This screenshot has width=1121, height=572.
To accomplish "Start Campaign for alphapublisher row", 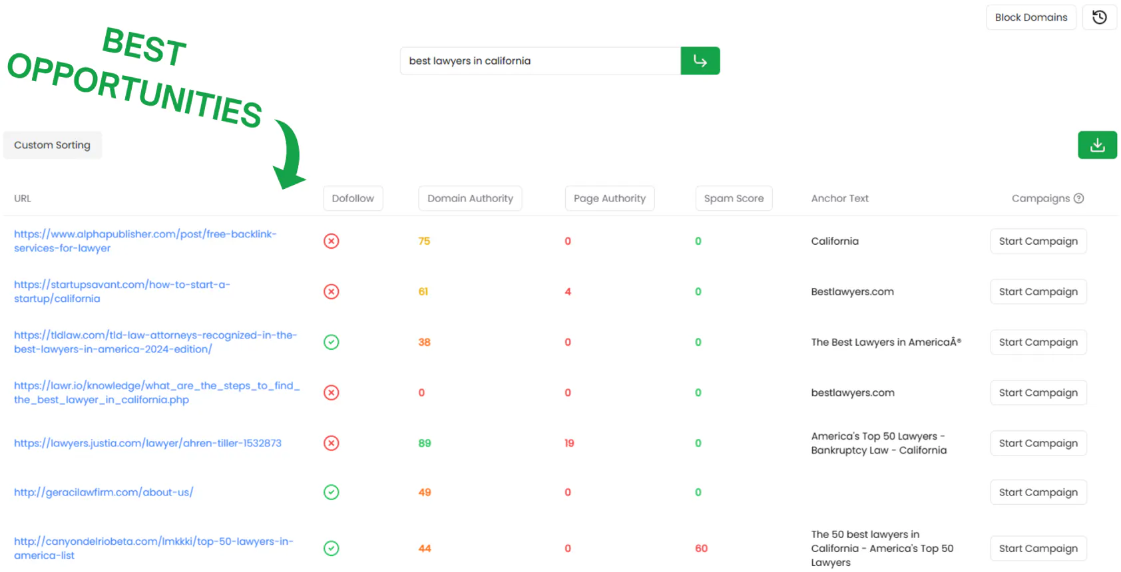I will pos(1038,241).
